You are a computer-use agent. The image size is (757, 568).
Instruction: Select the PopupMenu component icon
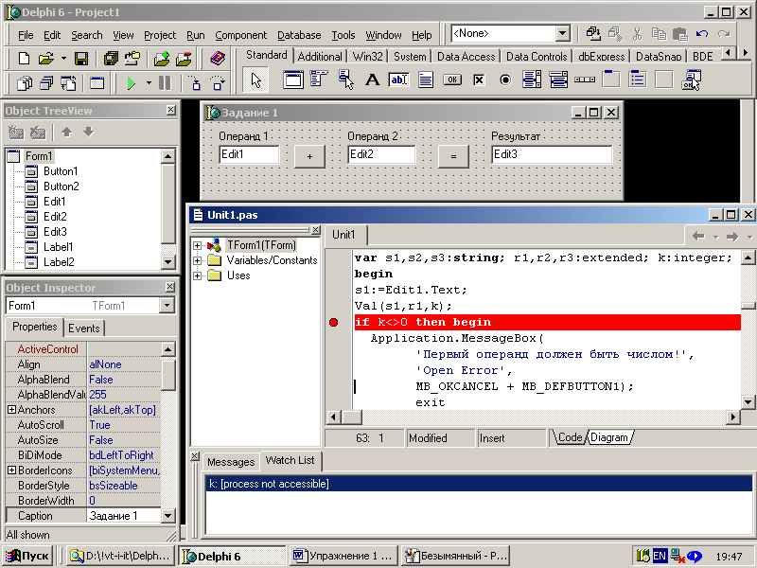click(x=345, y=80)
